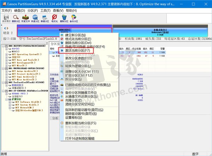Collapse the 扩展分区 extended partition node

coord(6,99)
